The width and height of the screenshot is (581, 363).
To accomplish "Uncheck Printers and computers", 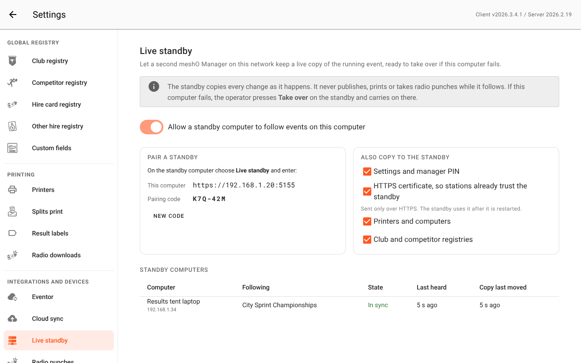I will [367, 221].
